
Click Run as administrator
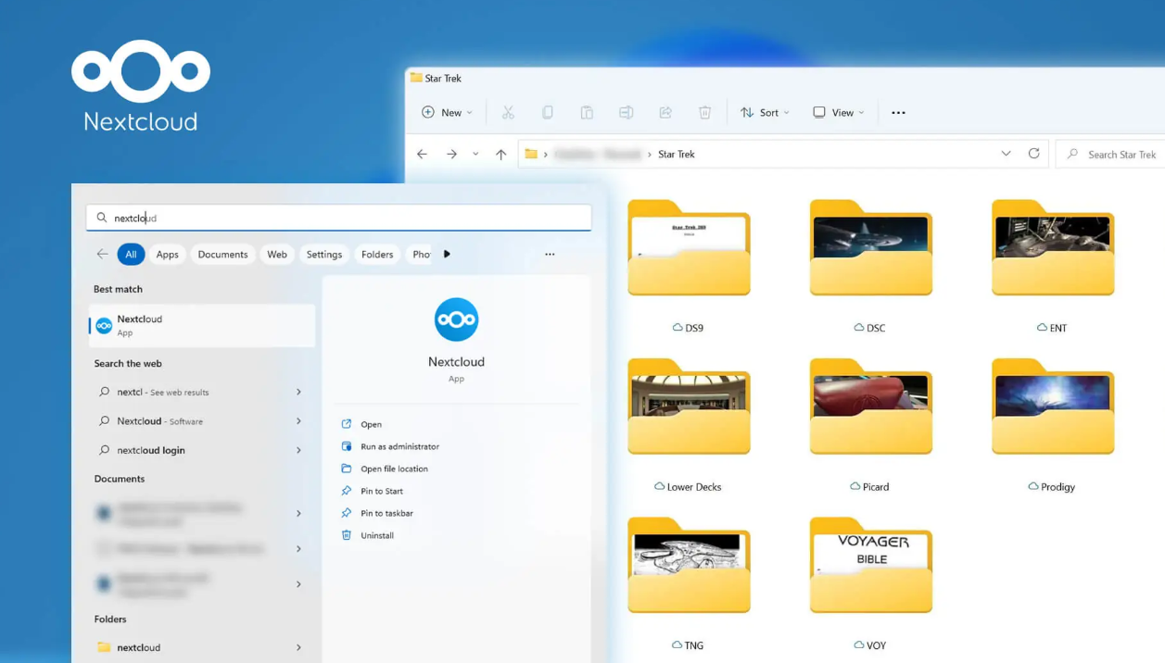click(x=389, y=446)
